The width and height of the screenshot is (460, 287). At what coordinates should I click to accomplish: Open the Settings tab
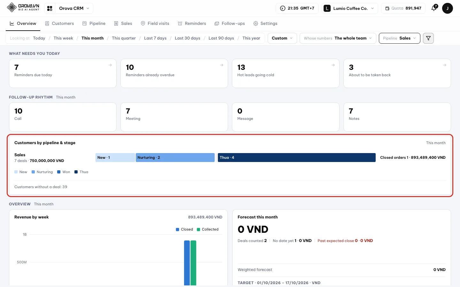[265, 24]
